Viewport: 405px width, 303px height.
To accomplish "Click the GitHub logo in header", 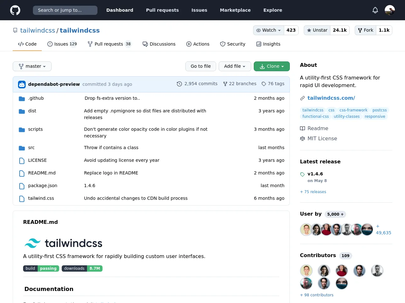I will click(15, 10).
